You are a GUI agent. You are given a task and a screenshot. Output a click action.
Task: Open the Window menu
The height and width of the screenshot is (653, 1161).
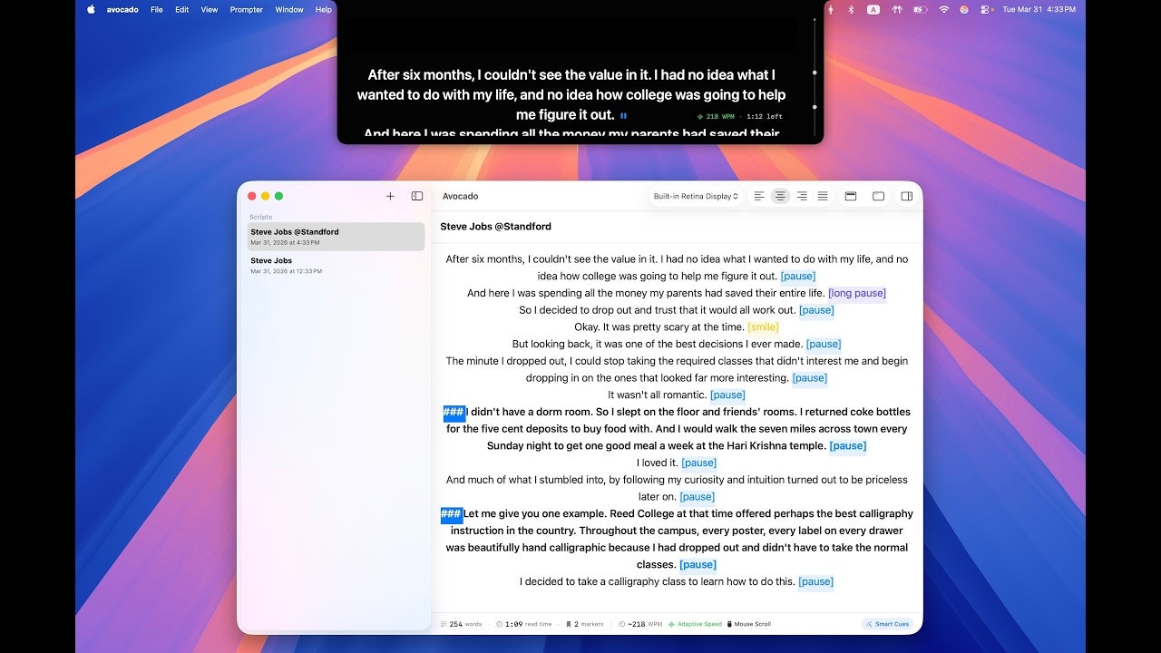pyautogui.click(x=289, y=9)
